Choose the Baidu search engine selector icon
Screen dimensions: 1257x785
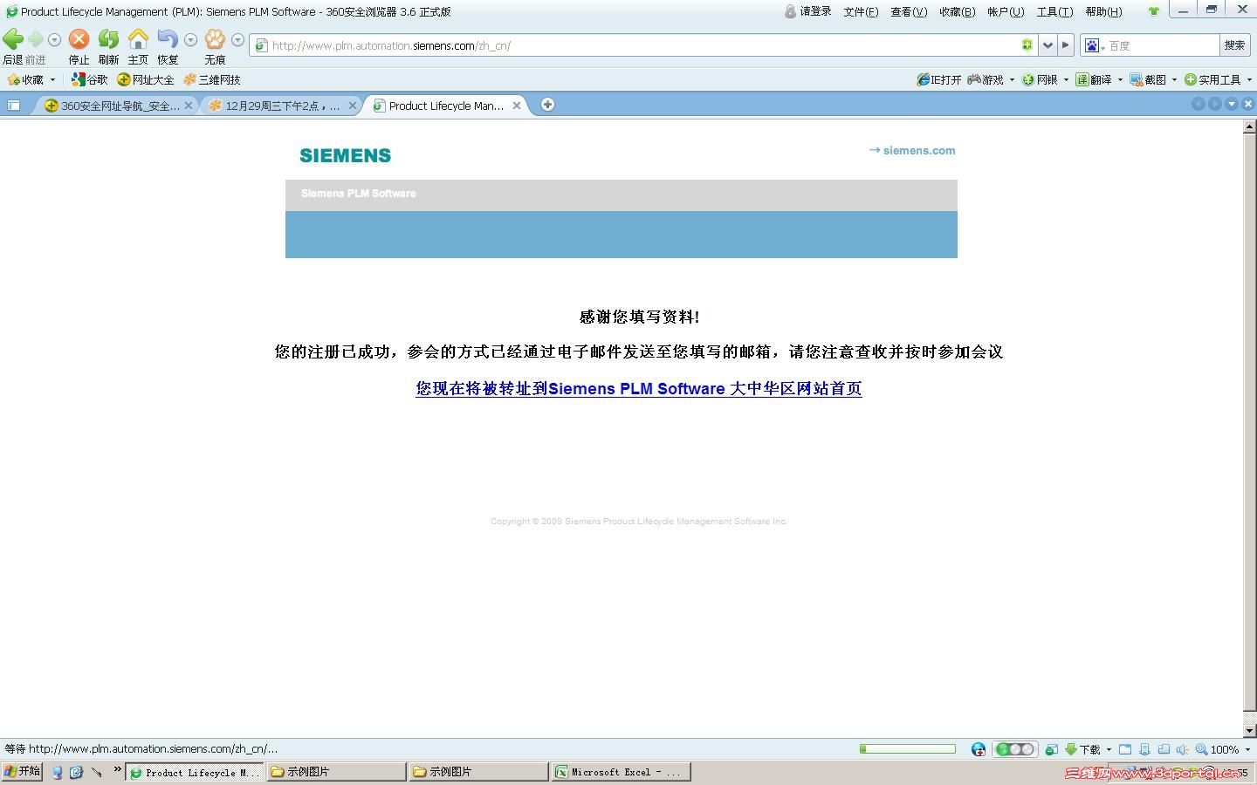(1094, 45)
